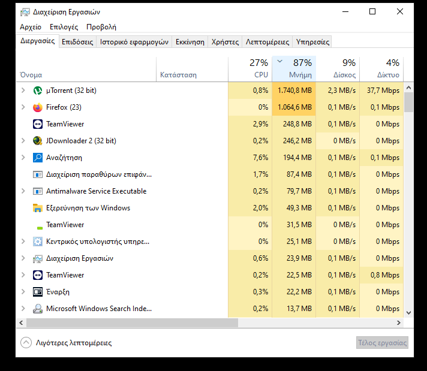Expand the µTorrent (32 bit) process group
The height and width of the screenshot is (371, 427).
(23, 91)
